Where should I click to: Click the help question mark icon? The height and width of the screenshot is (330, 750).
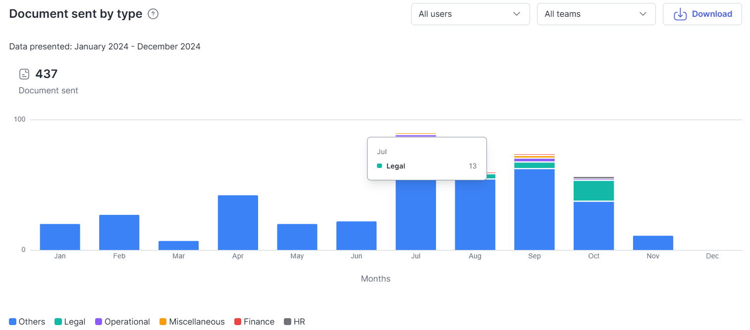coord(153,14)
